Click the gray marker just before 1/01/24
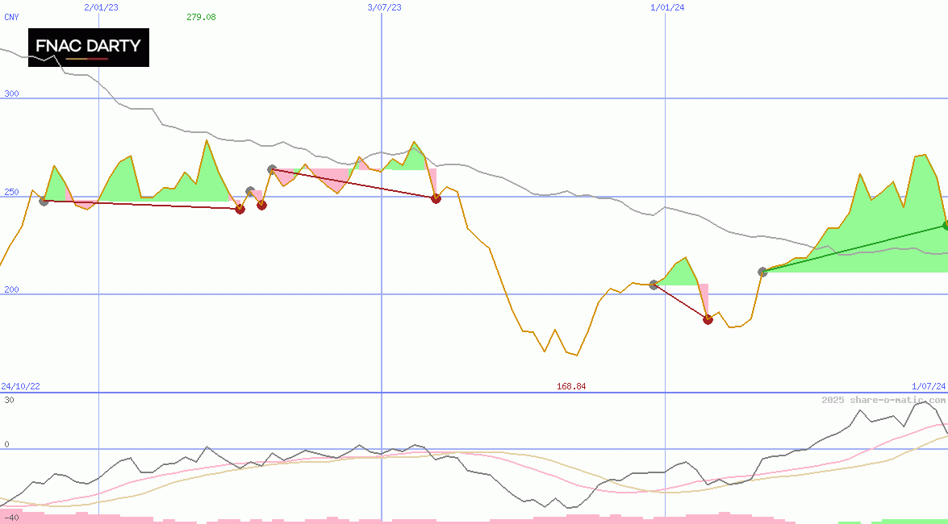Screen dimensions: 948x524 click(654, 285)
